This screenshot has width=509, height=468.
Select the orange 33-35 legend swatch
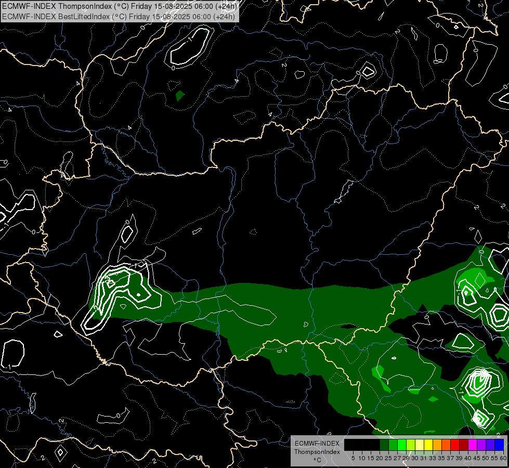point(437,445)
